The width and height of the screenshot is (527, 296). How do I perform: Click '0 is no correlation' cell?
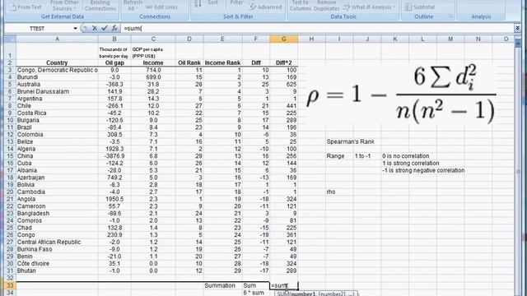point(405,156)
